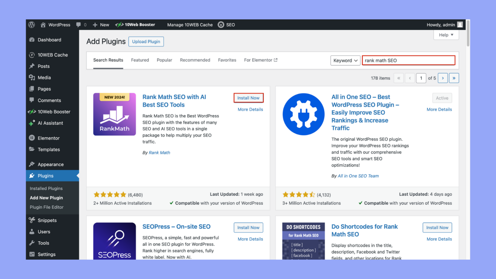Click the AI Assistant sidebar icon

[x=32, y=123]
